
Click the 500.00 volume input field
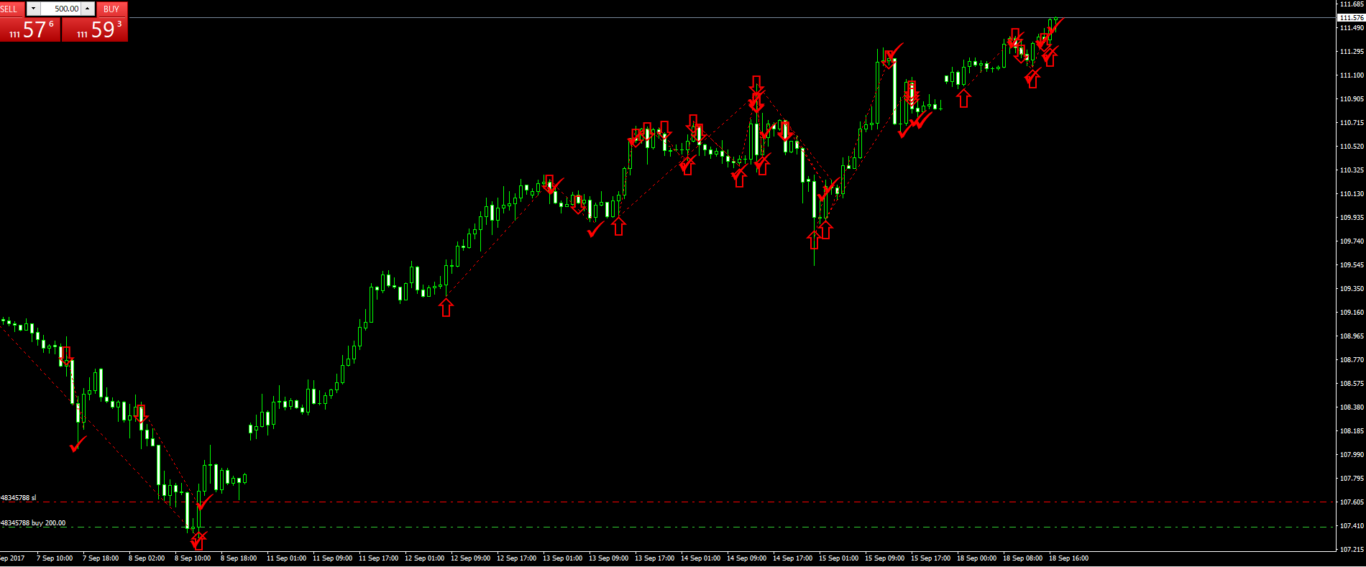coord(60,9)
